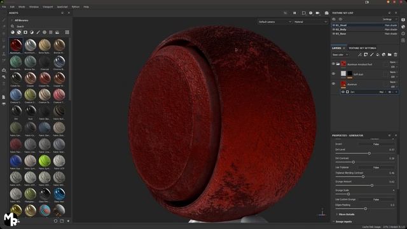The width and height of the screenshot is (407, 229).
Task: Hide the Soft dust layer
Action: pos(333,74)
